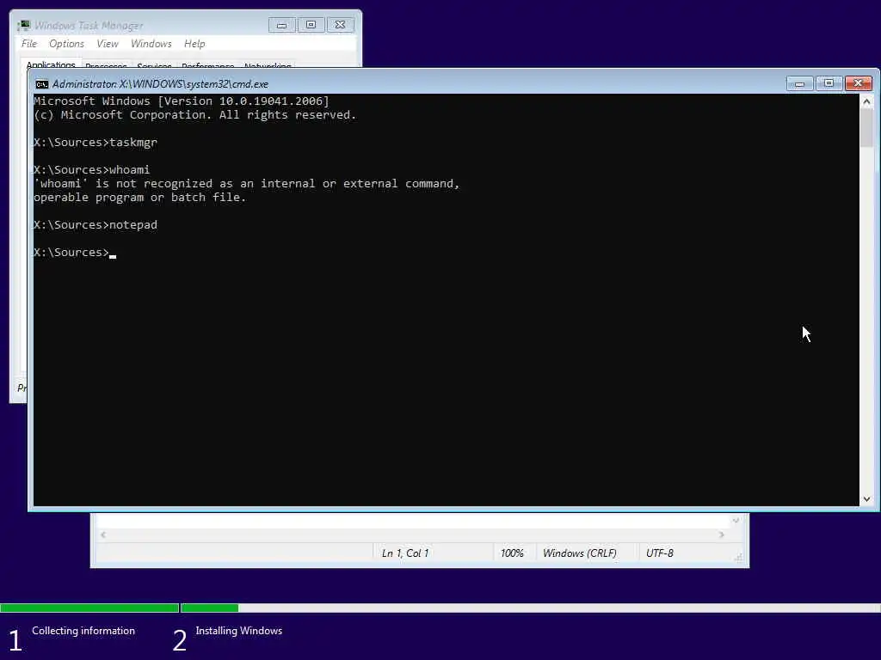Click the 'Ln 1, Col 1' status entry
The image size is (881, 660).
pyautogui.click(x=405, y=553)
